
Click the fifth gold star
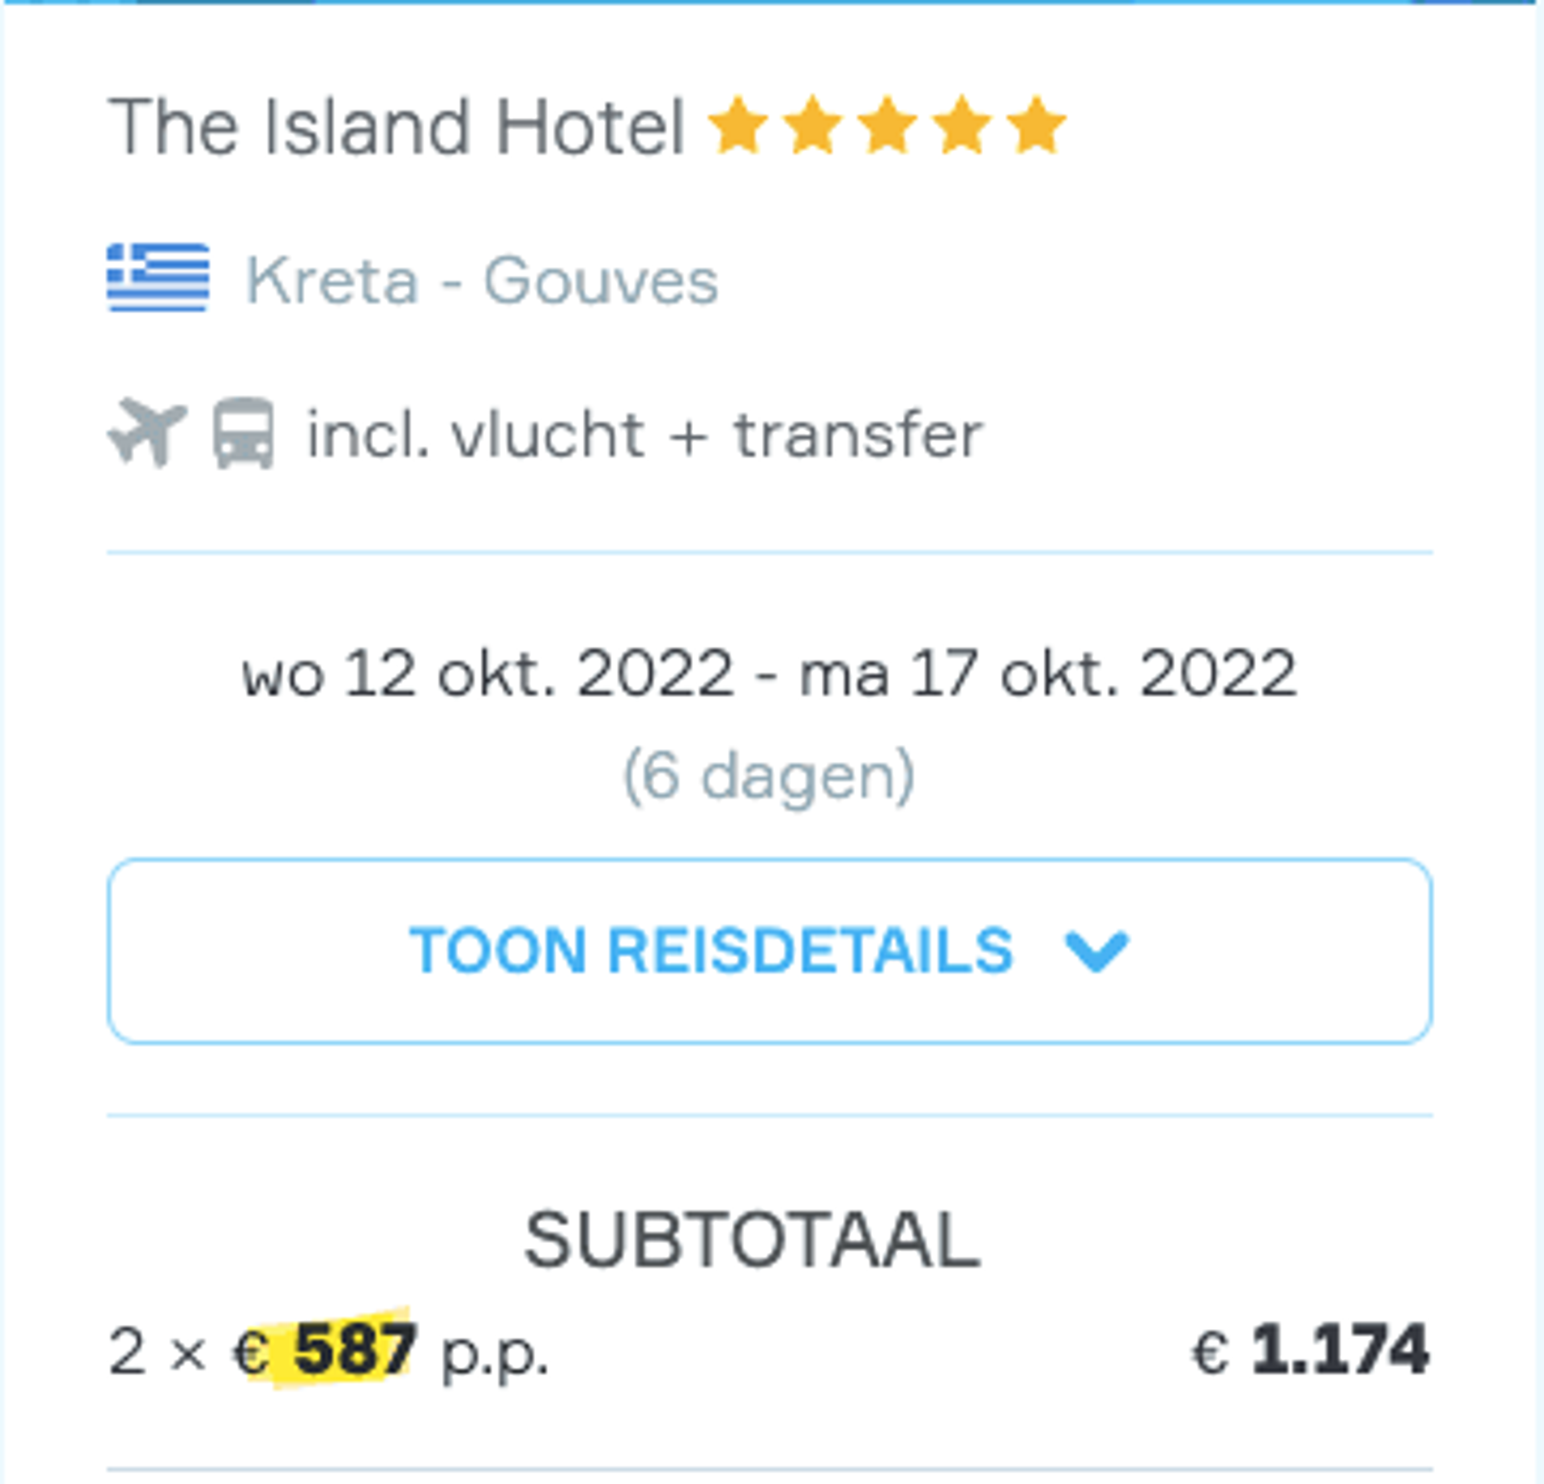point(1037,125)
